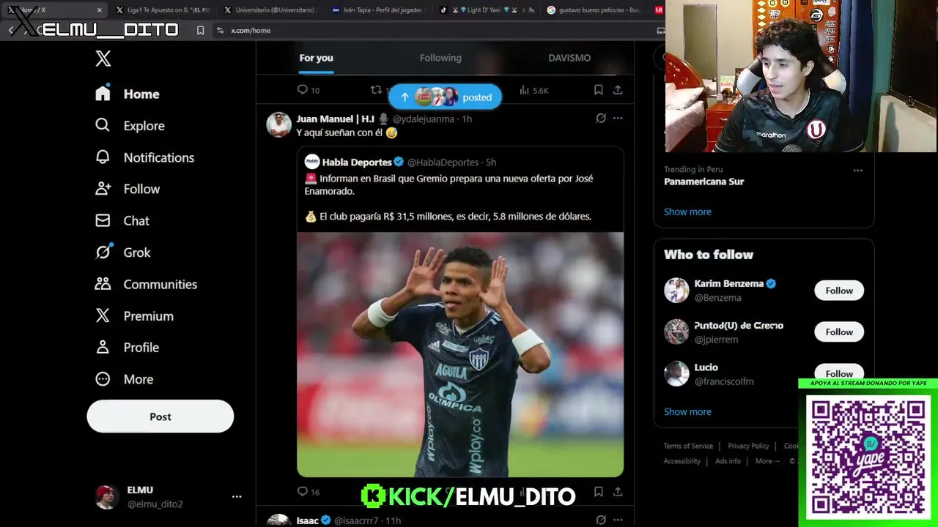
Task: Bookmark the top post in the feed
Action: (598, 90)
